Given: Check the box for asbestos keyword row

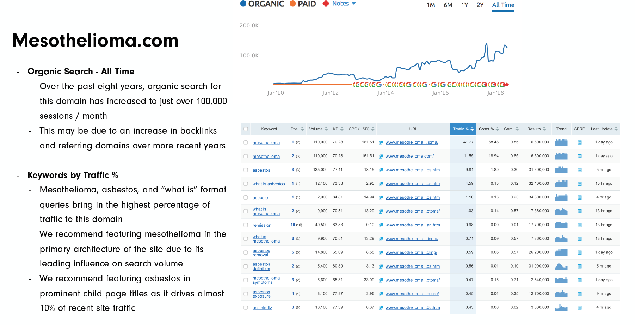Looking at the screenshot, I should pyautogui.click(x=246, y=170).
